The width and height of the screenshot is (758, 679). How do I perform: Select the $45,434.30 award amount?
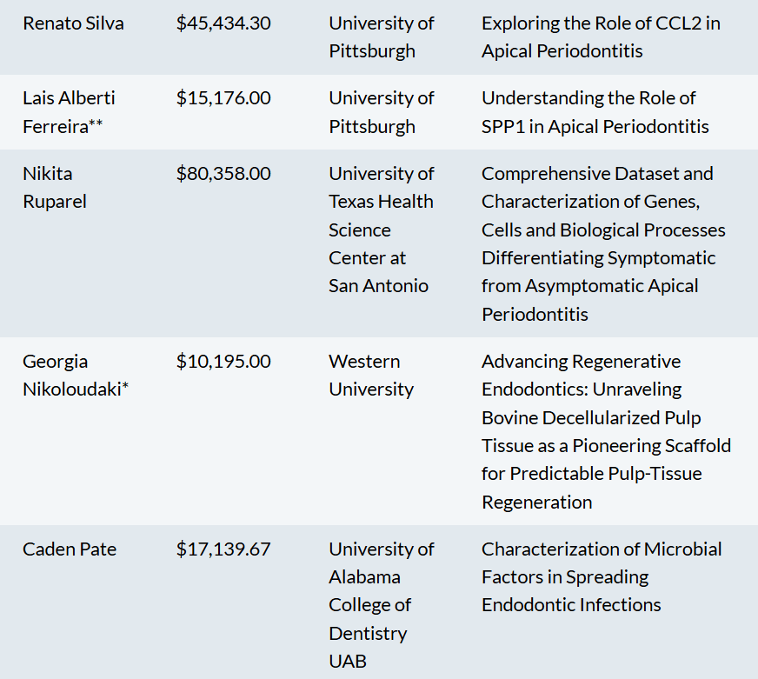point(223,23)
